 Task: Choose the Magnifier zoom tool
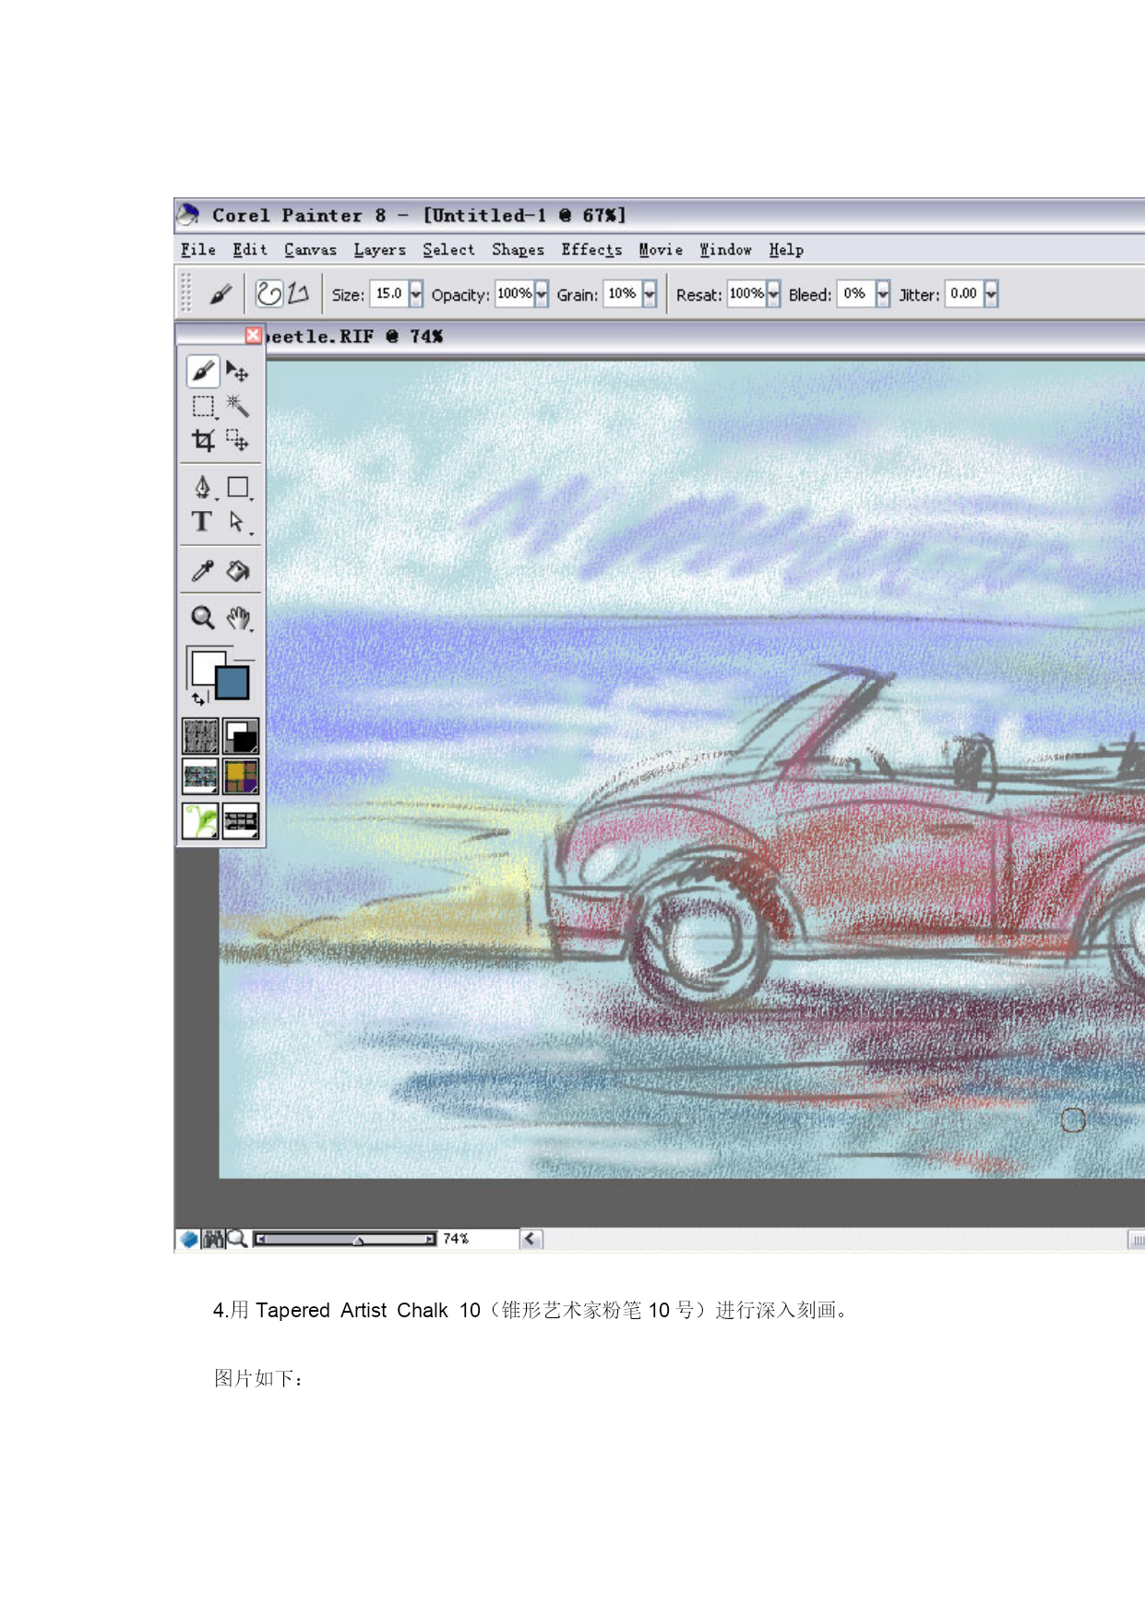coord(202,617)
